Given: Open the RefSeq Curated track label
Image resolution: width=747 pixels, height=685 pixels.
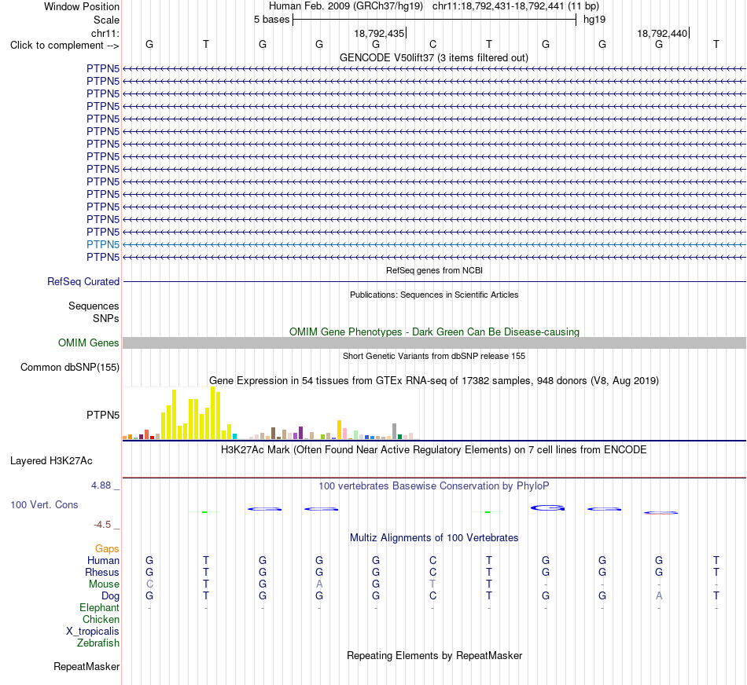Looking at the screenshot, I should tap(83, 282).
